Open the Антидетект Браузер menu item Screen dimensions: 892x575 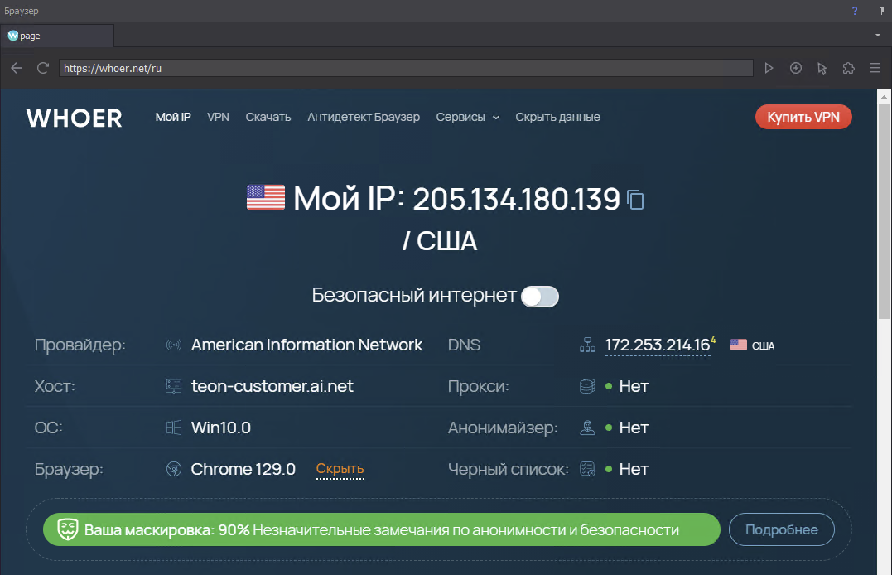(x=364, y=117)
